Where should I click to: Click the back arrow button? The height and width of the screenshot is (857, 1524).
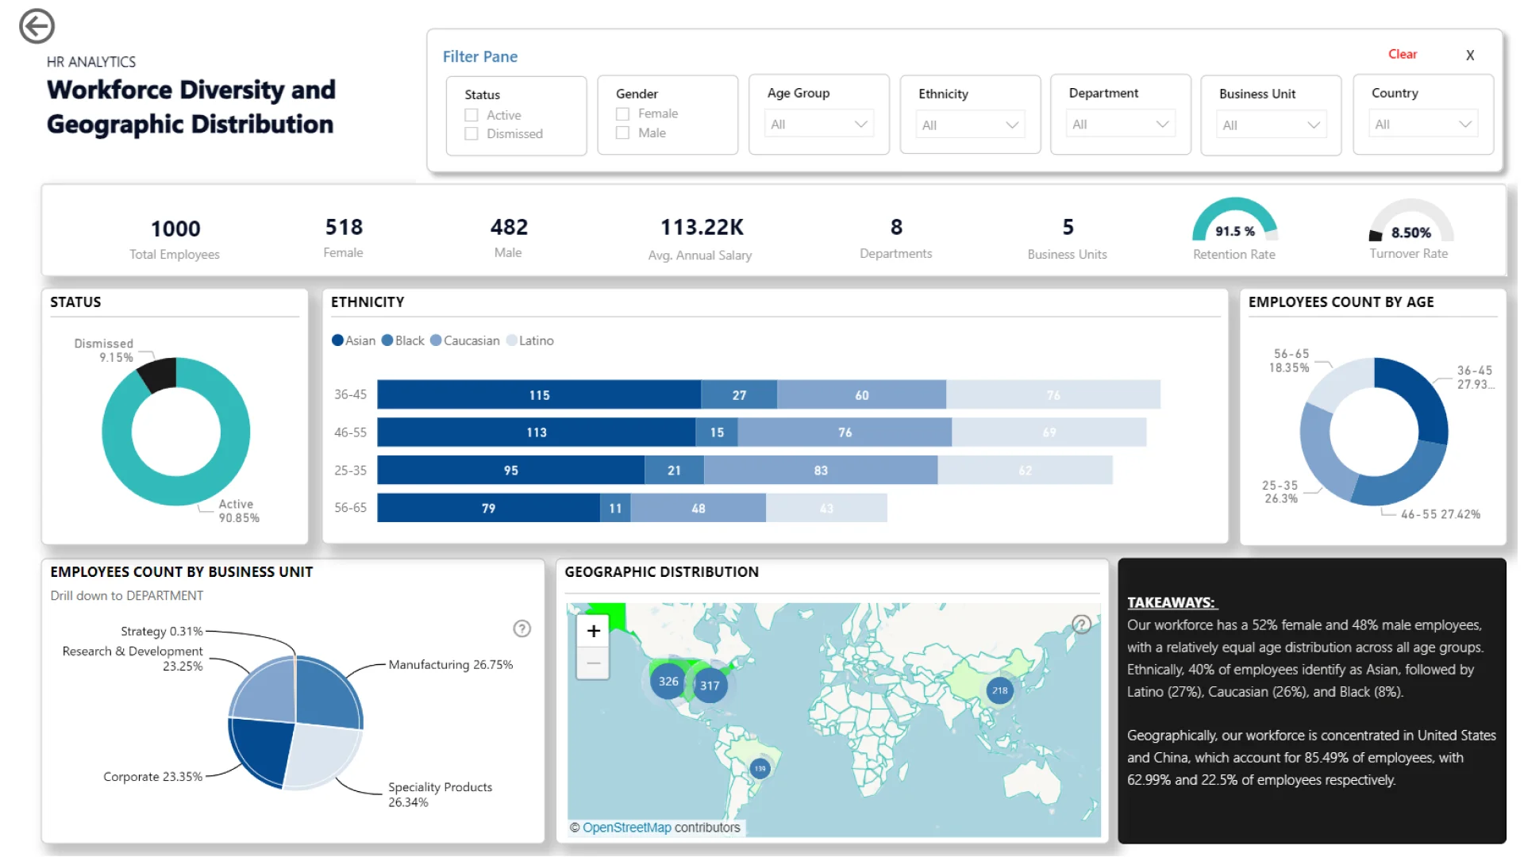pos(37,26)
